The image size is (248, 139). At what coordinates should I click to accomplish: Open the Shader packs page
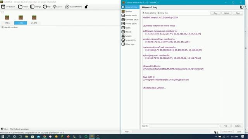click(130, 24)
